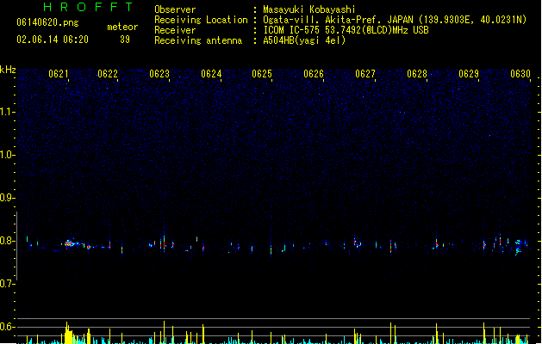
Task: Click the kHz axis unit label
Action: coord(8,70)
